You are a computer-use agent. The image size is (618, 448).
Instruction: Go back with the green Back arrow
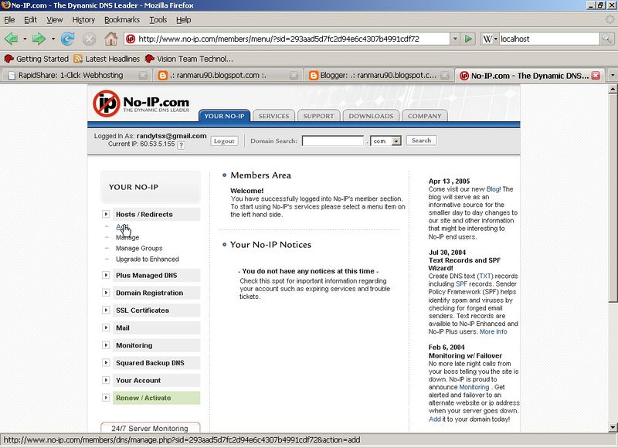11,39
